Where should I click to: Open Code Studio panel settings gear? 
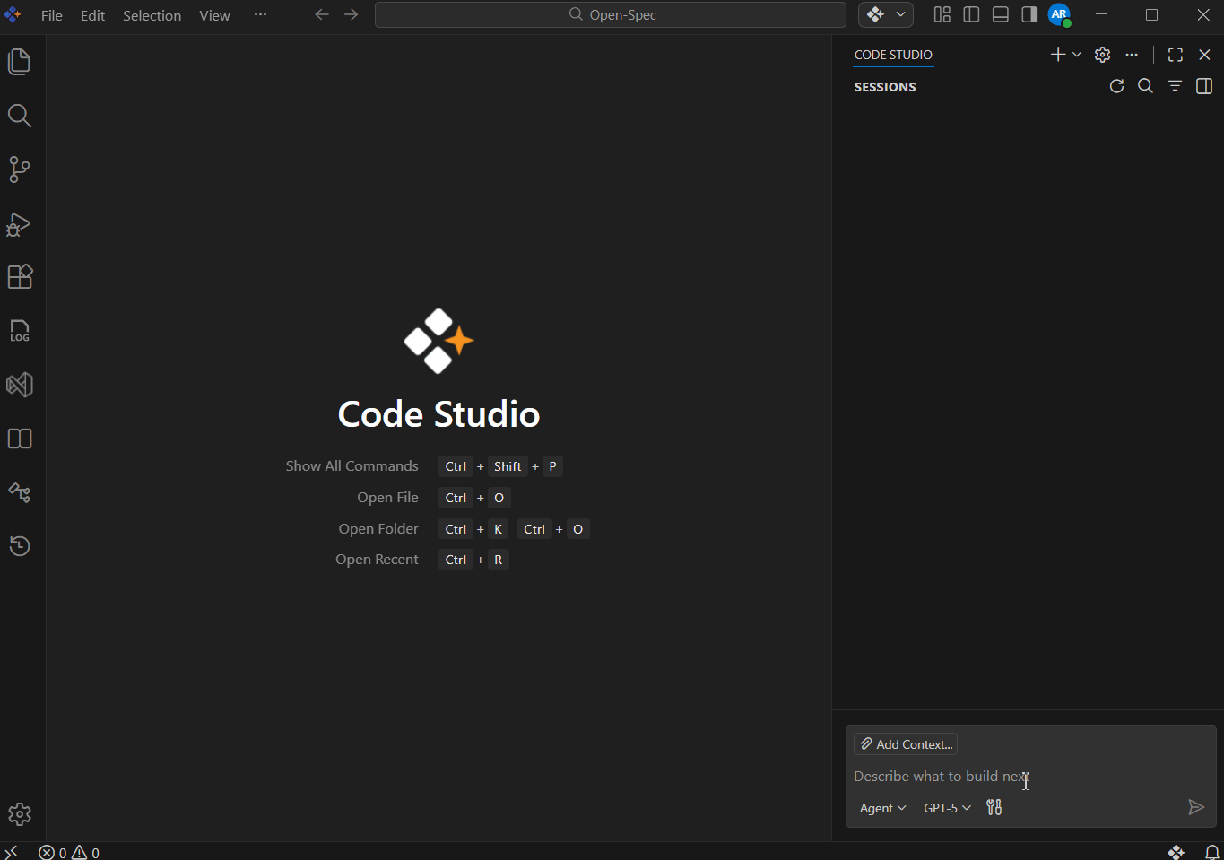(1103, 55)
